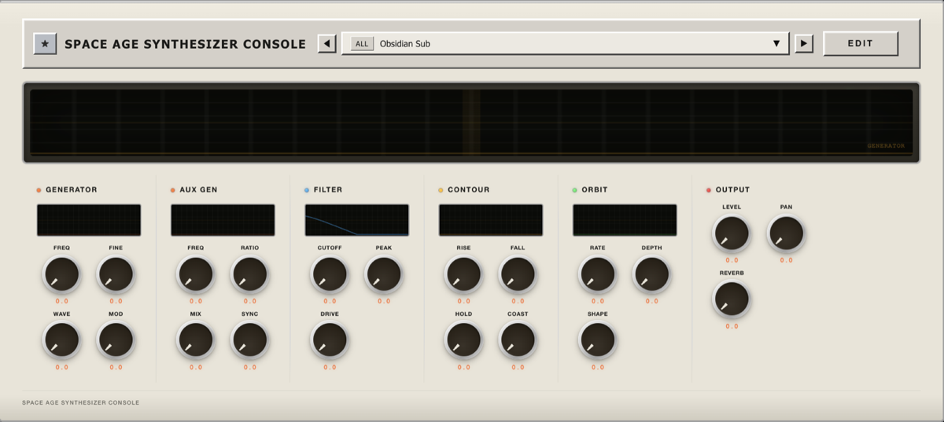
Task: Click the Filter DRIVE knob
Action: 330,340
